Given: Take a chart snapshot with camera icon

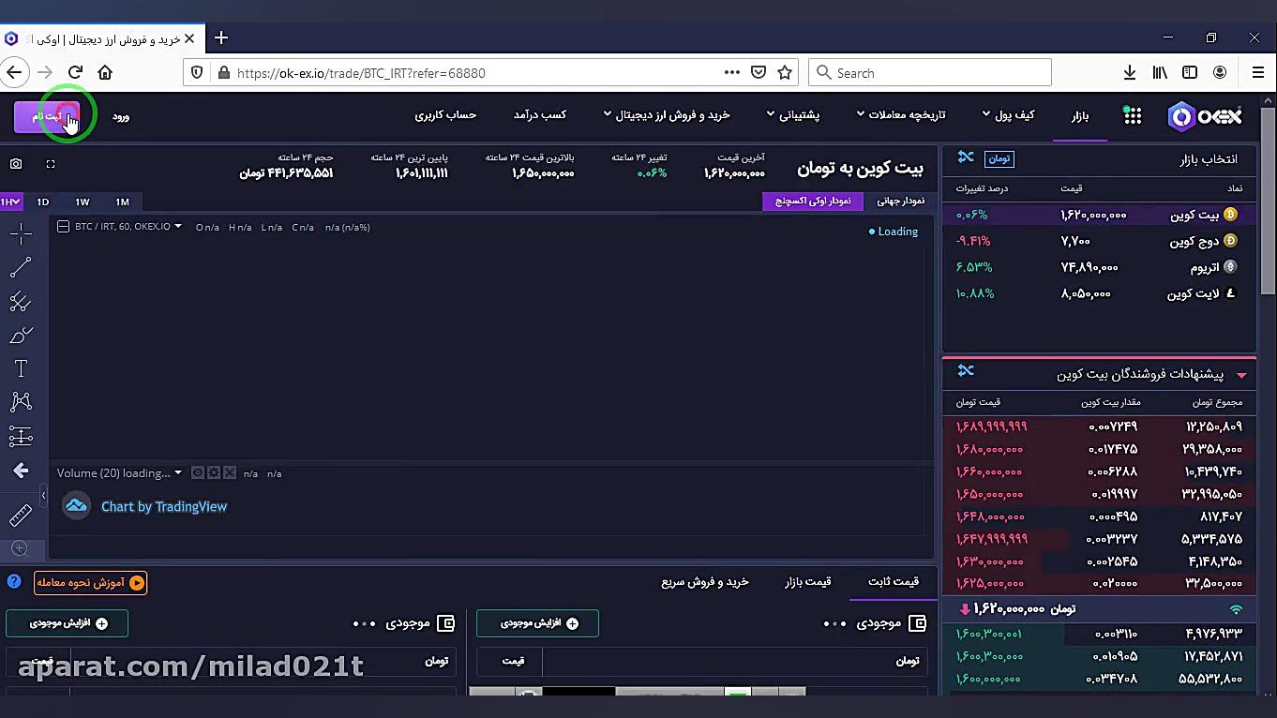Looking at the screenshot, I should [x=16, y=164].
